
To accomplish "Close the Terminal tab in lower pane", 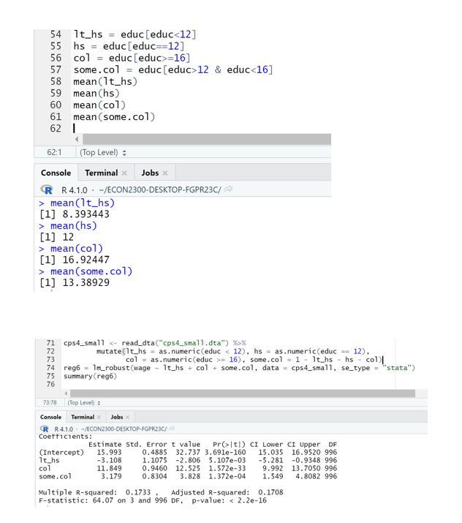I will point(99,417).
